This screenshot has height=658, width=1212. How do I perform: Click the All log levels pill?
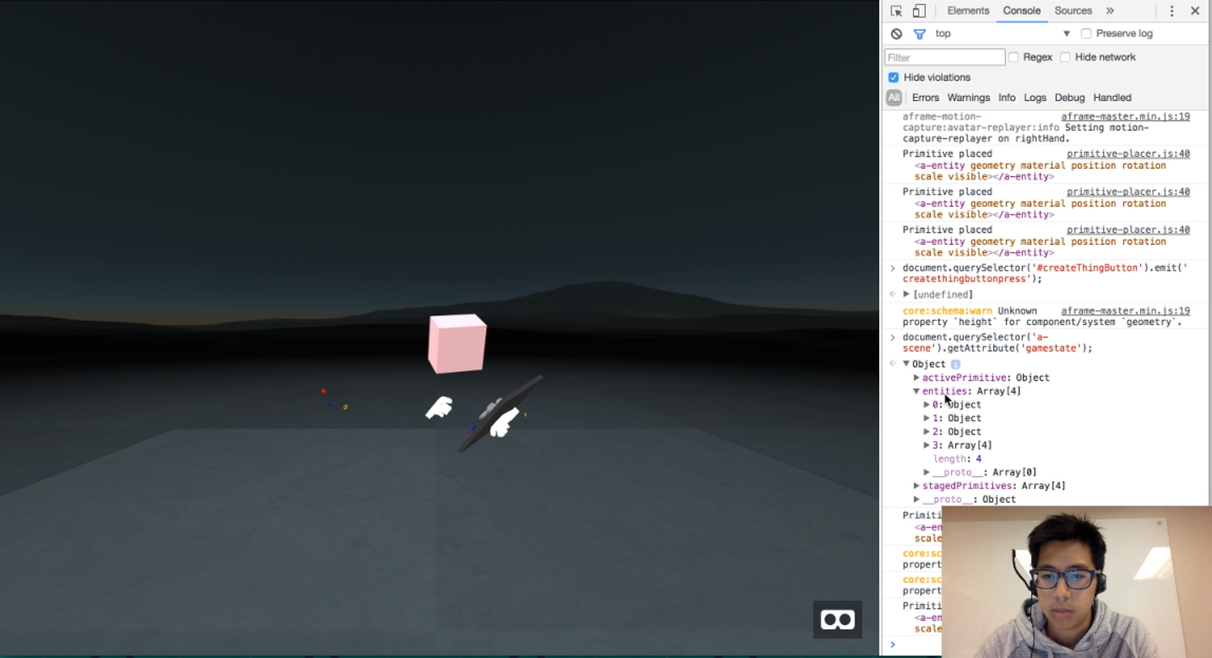pos(893,98)
